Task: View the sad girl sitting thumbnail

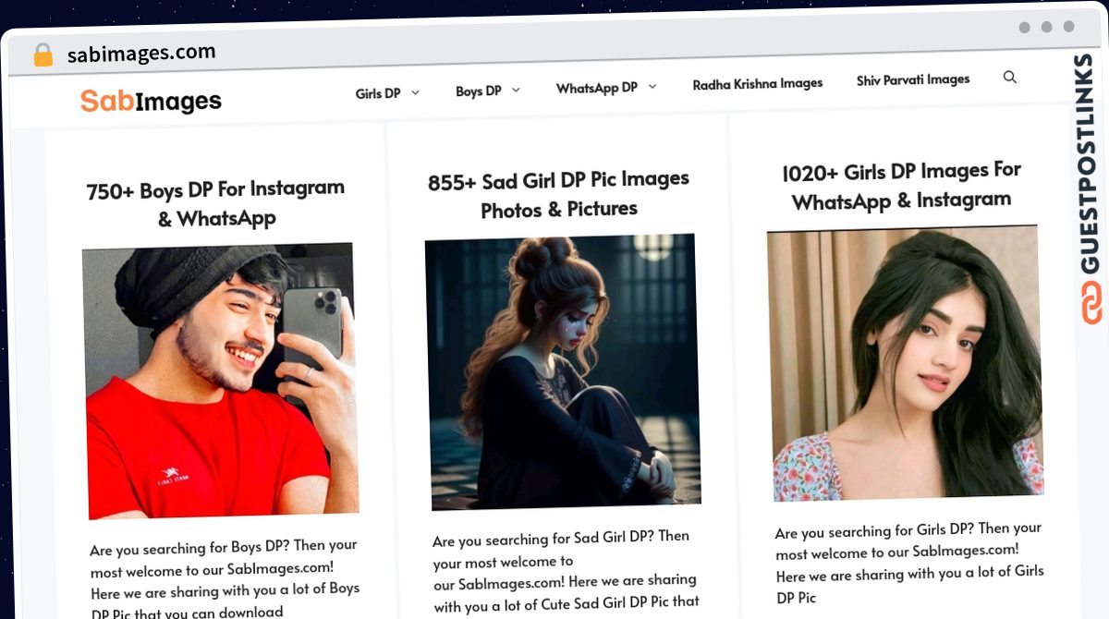Action: click(x=561, y=371)
